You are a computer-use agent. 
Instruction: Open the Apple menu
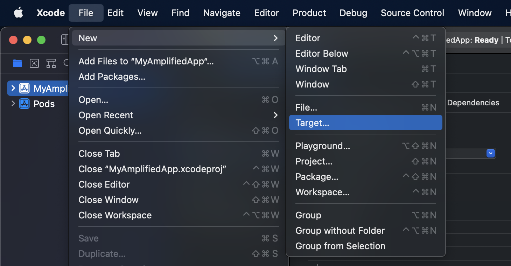coord(18,13)
